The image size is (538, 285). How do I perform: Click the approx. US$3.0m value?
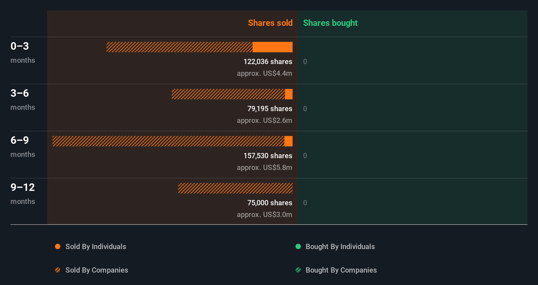tap(264, 214)
